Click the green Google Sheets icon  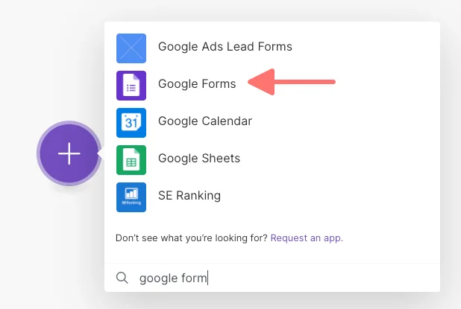(131, 160)
